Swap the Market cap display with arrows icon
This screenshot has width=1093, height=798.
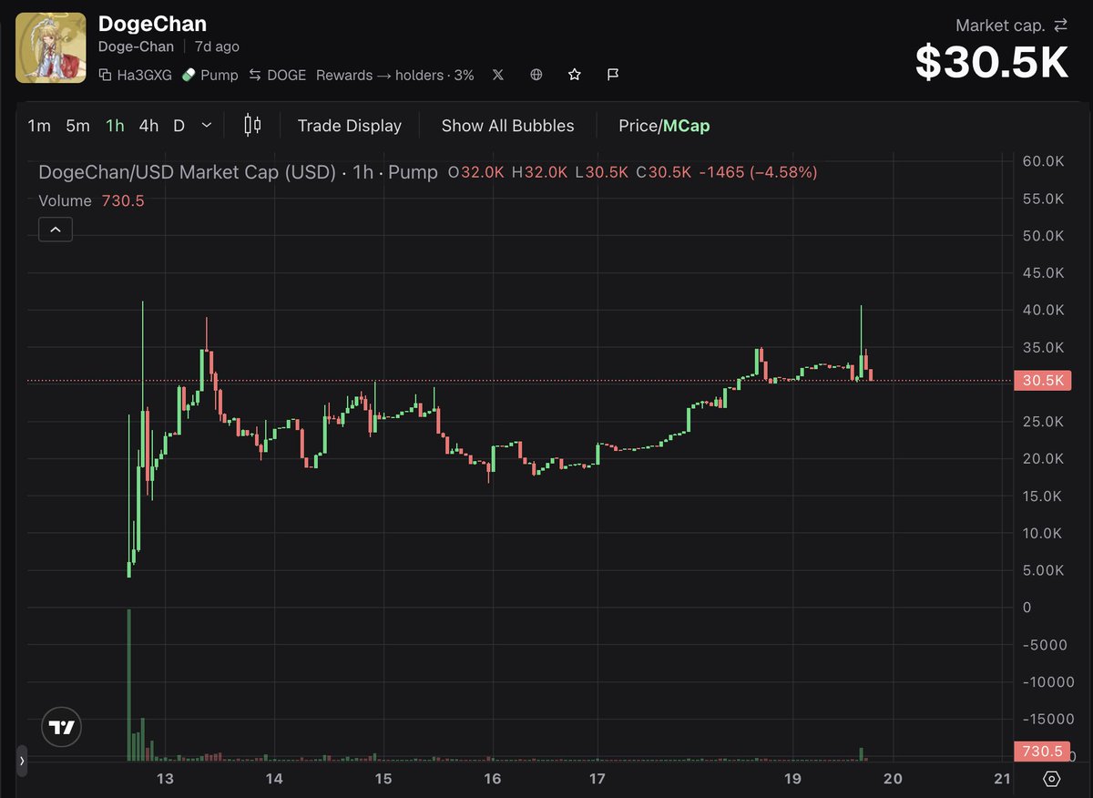pos(1060,26)
